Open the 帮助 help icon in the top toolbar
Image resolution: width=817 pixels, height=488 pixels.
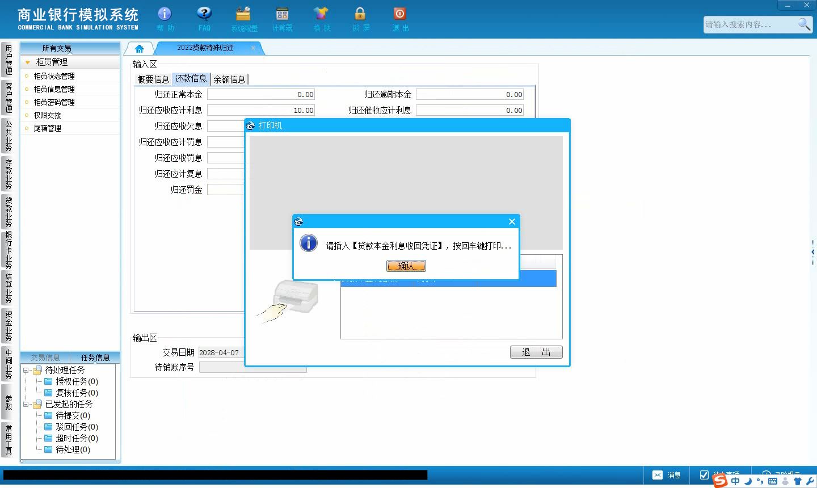click(x=165, y=14)
